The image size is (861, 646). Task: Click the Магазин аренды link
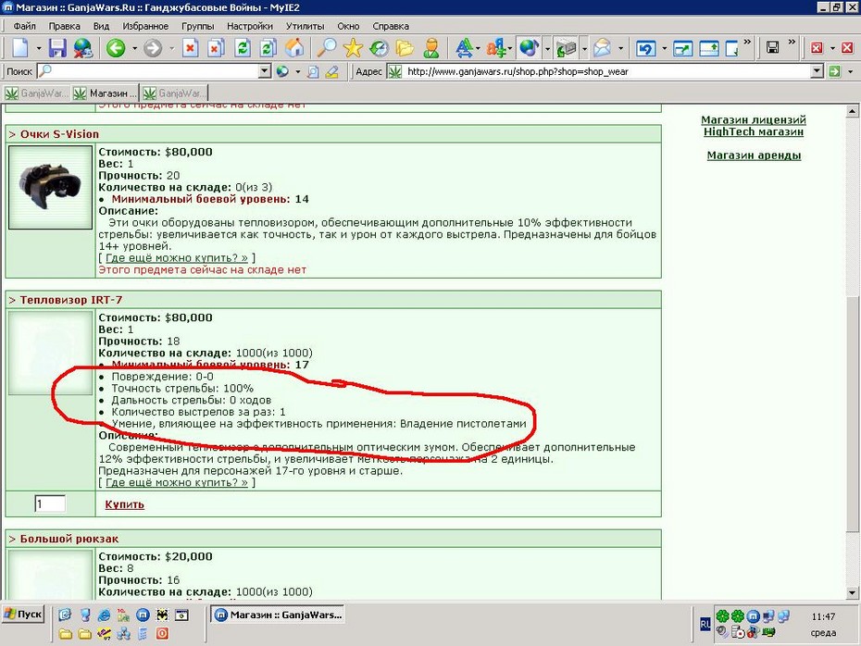(x=754, y=155)
